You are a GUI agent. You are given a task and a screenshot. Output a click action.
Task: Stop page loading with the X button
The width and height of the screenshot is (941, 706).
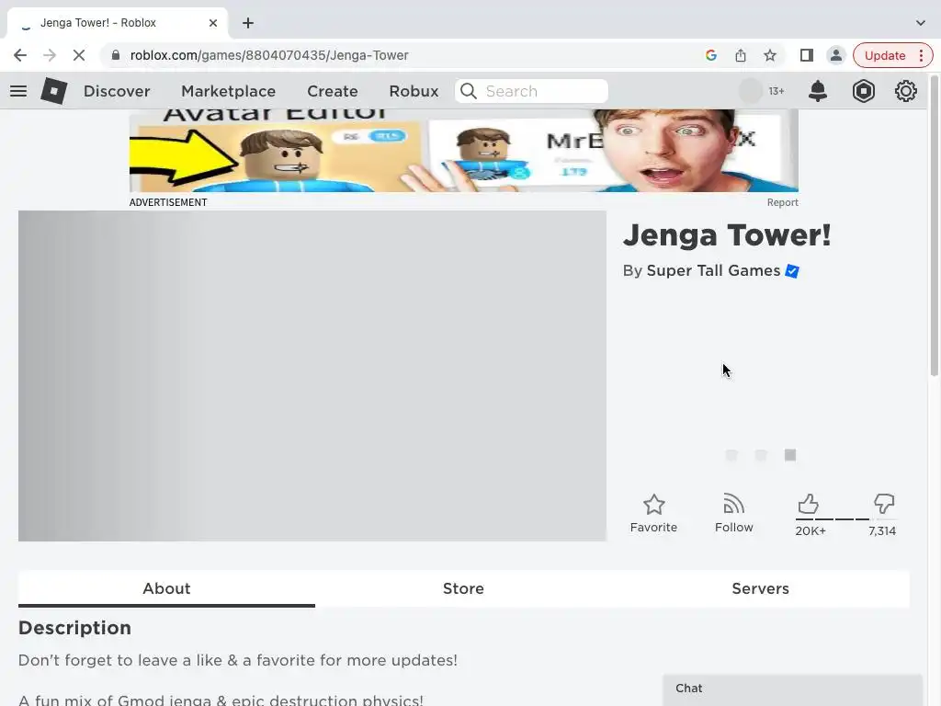[79, 55]
